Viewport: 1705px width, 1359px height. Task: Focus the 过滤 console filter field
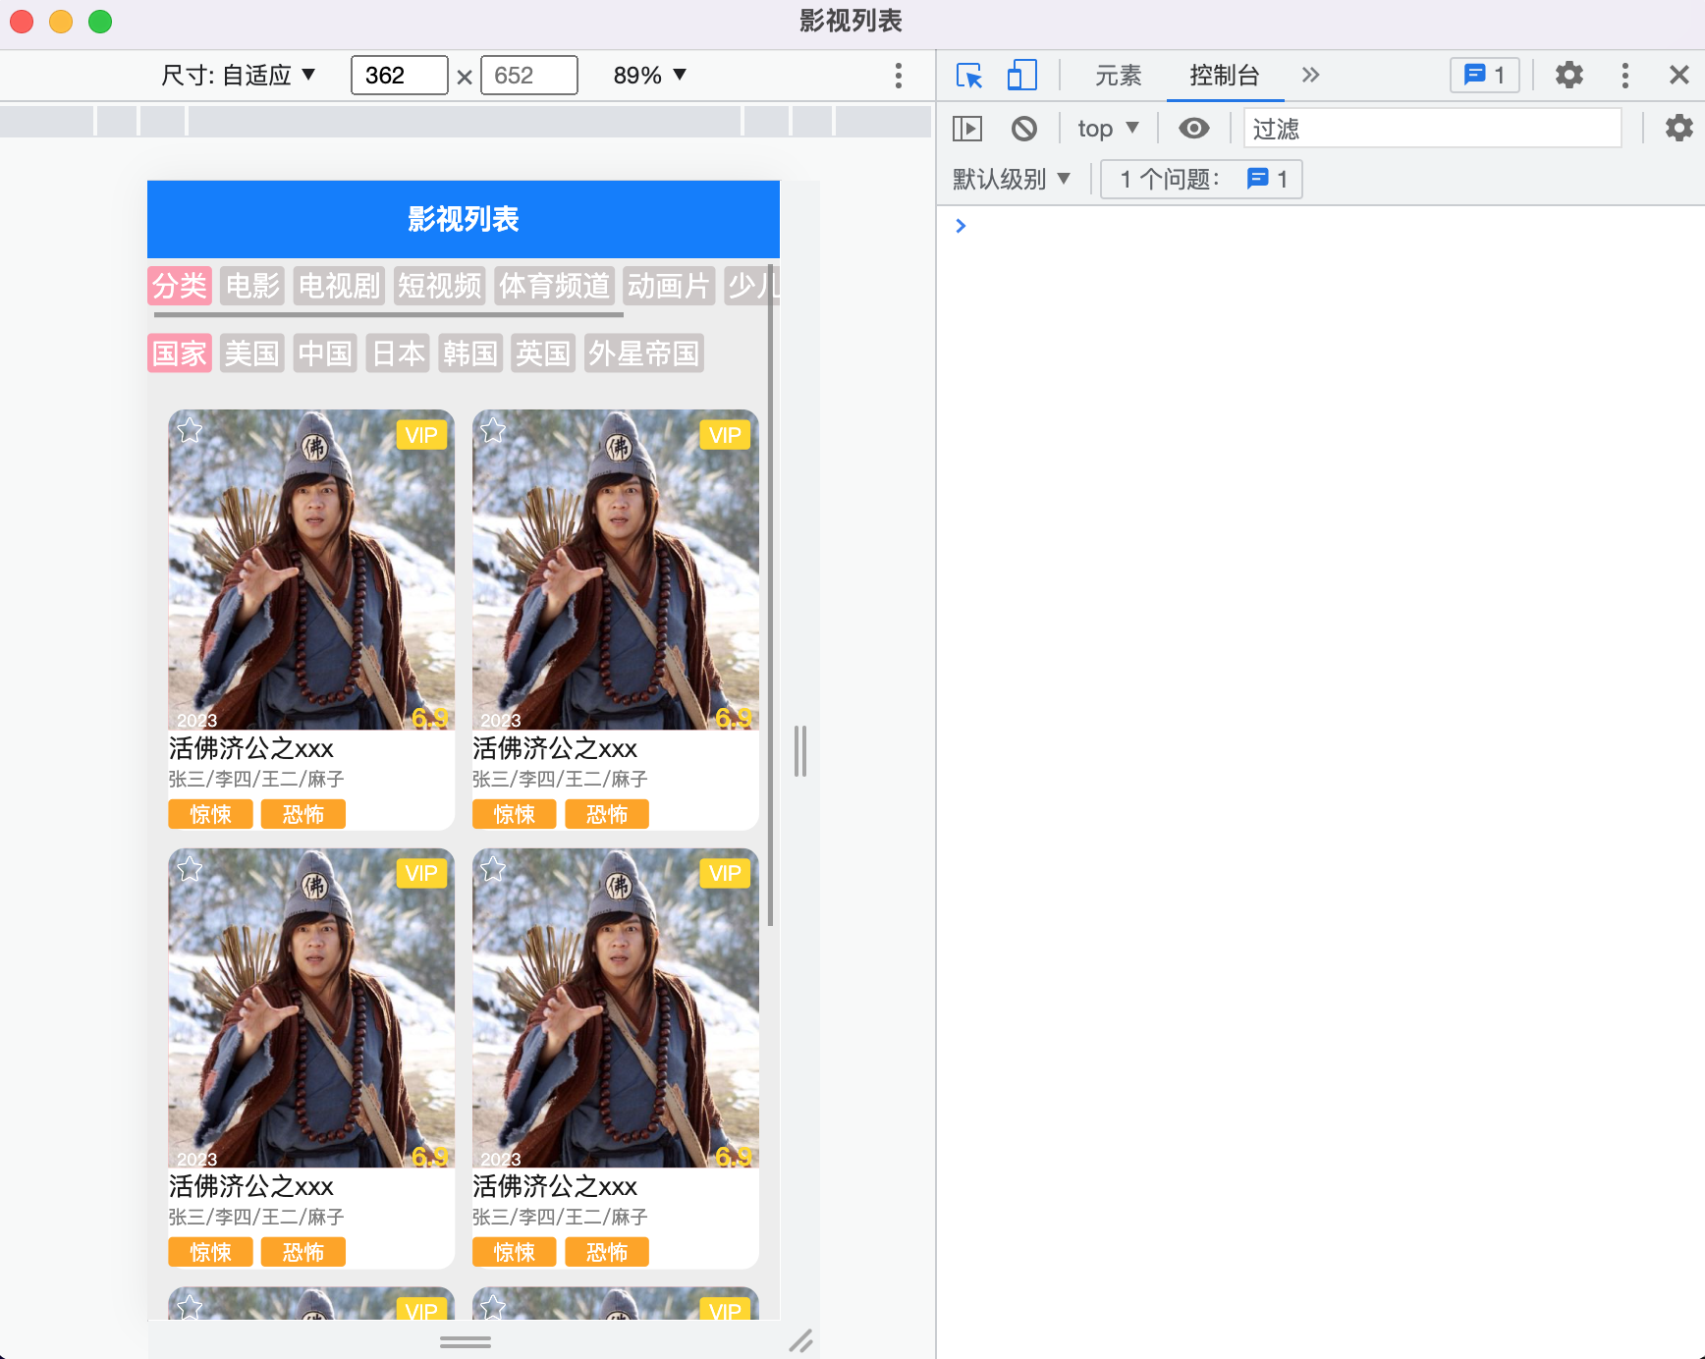point(1432,129)
